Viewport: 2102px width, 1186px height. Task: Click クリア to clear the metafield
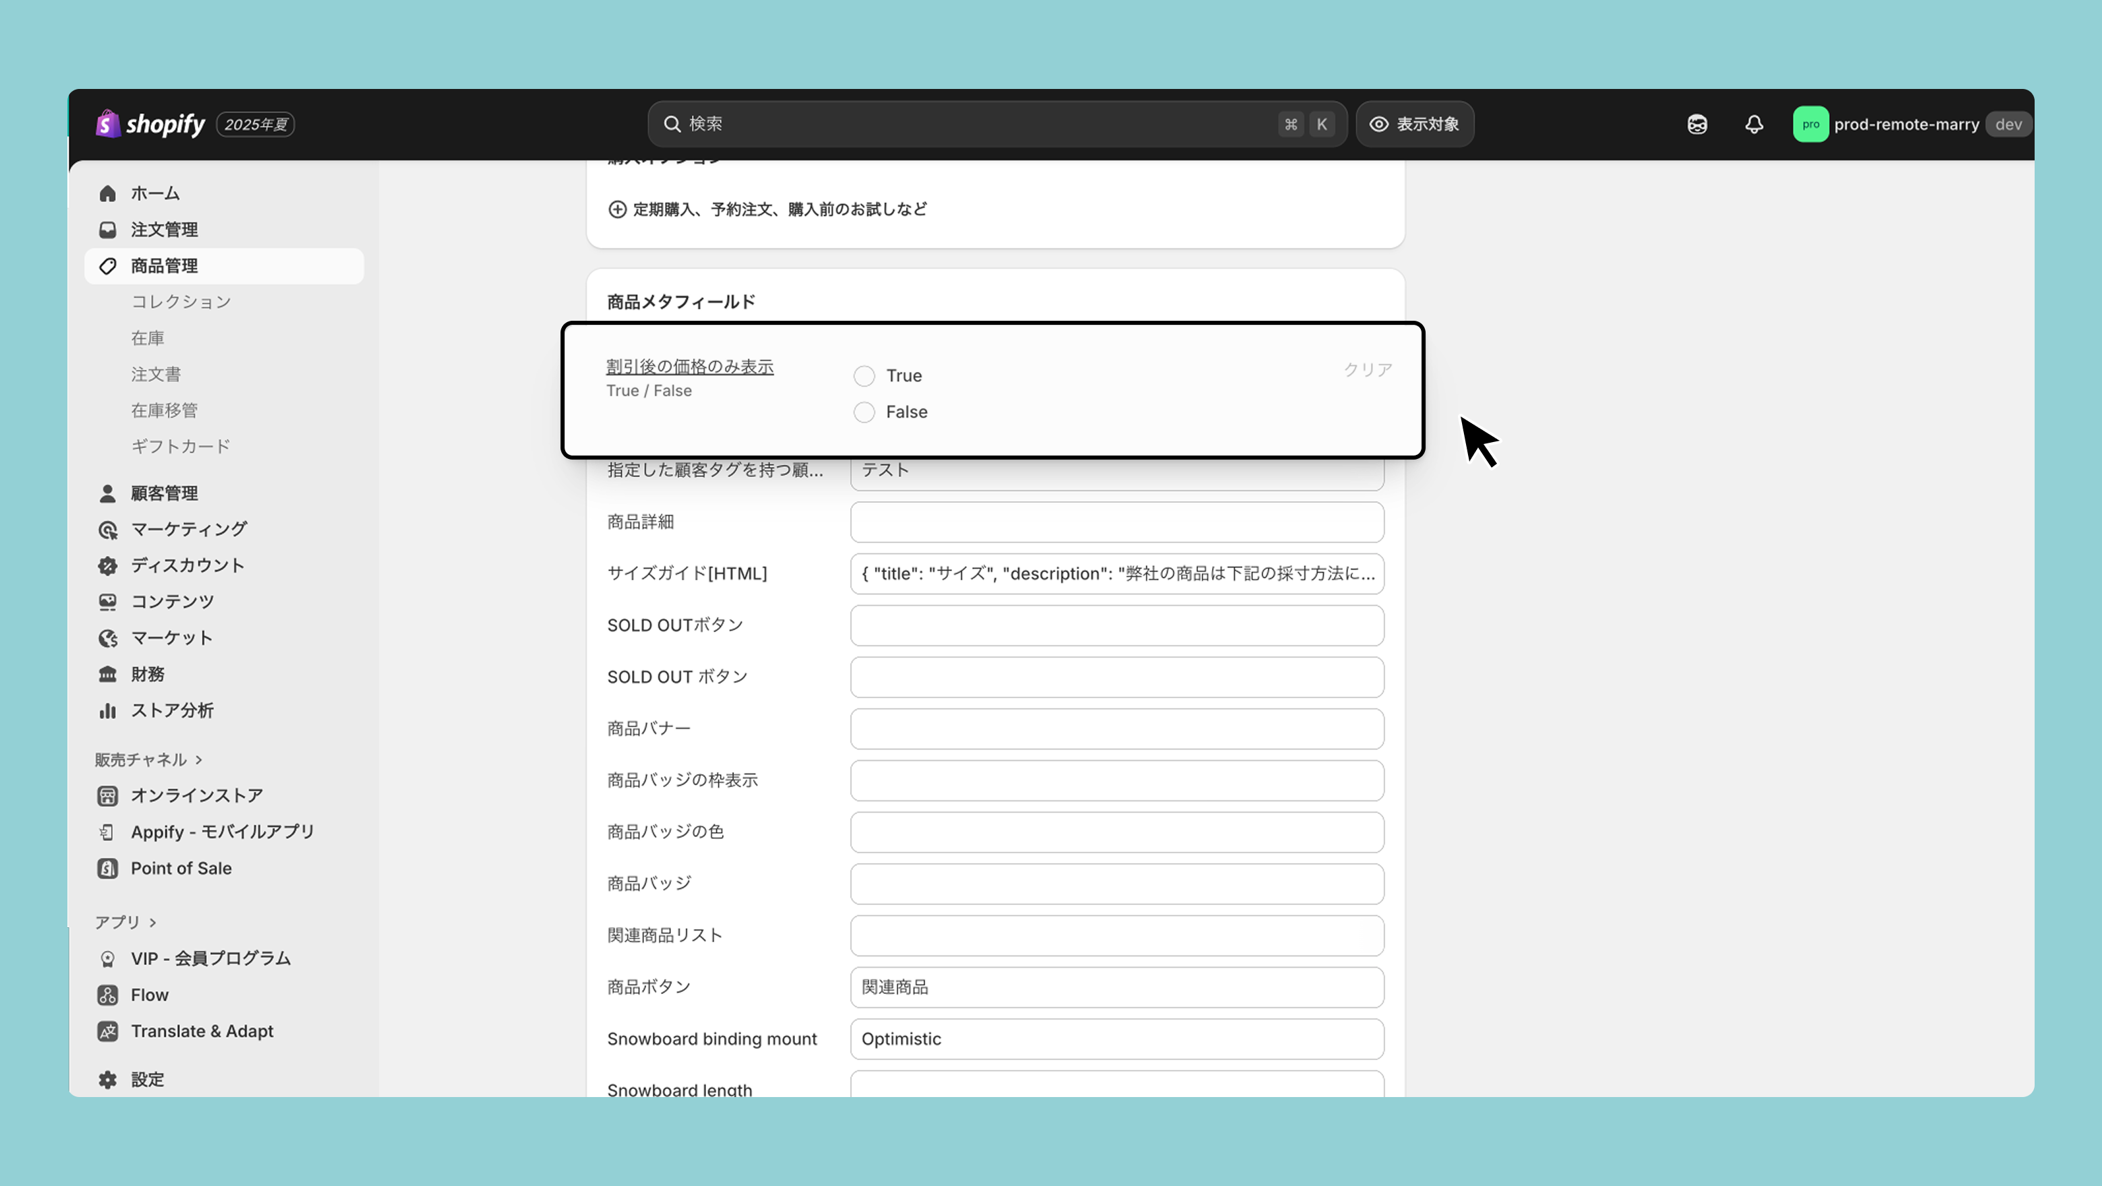(x=1368, y=370)
